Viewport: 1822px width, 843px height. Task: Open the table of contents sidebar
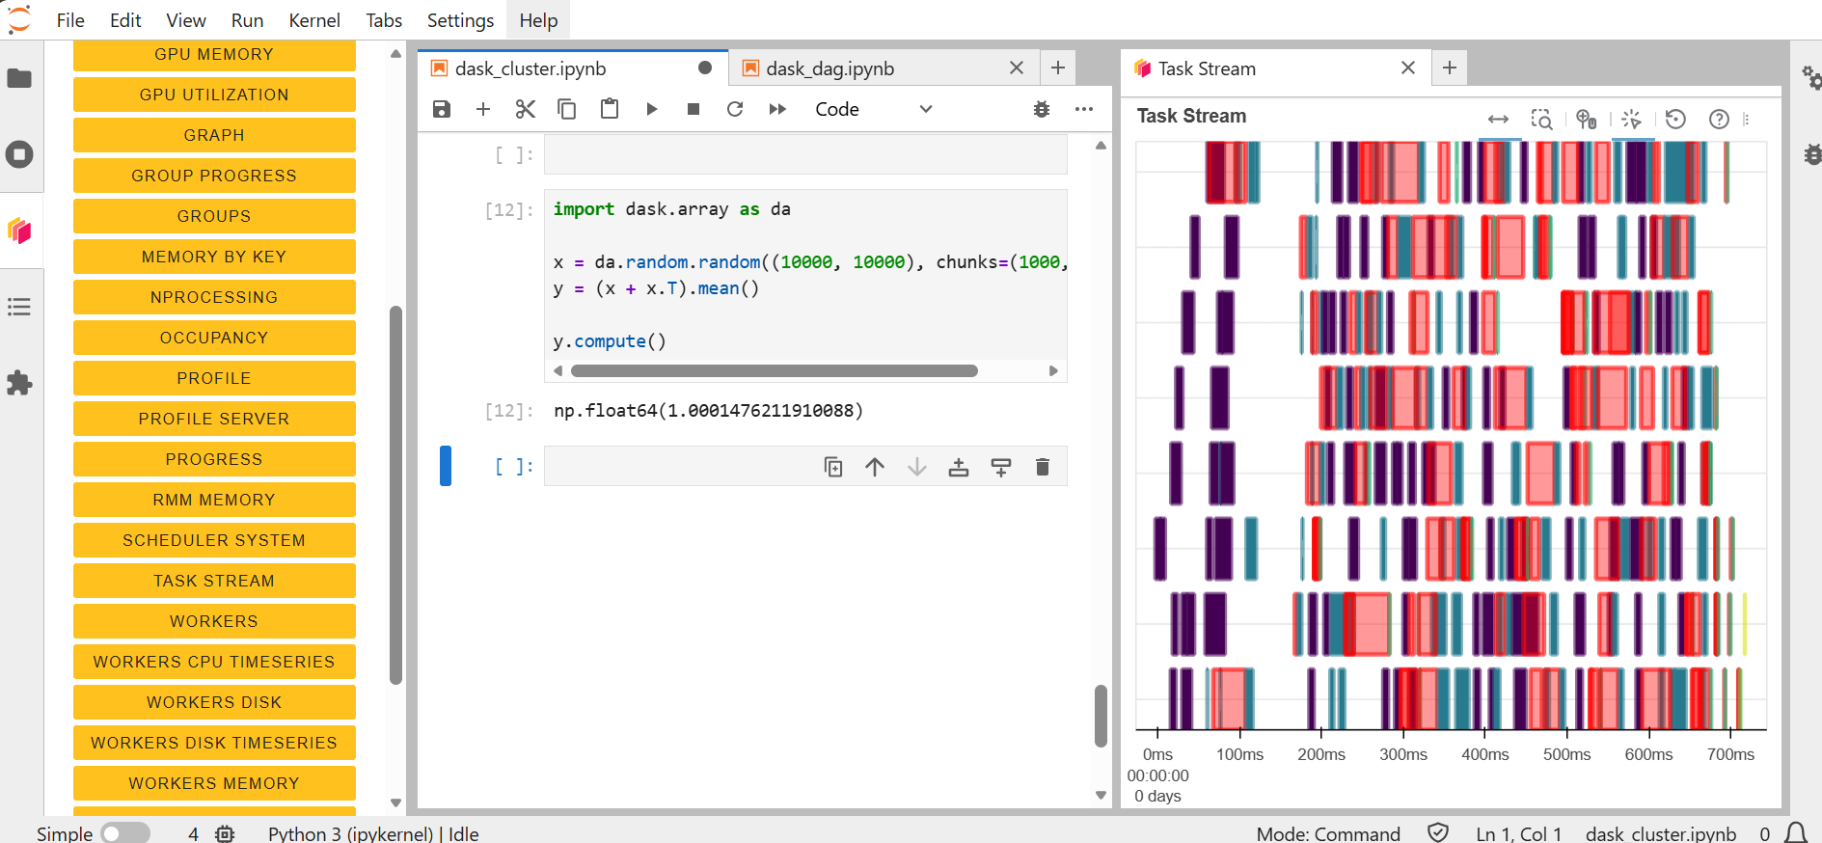pos(19,307)
